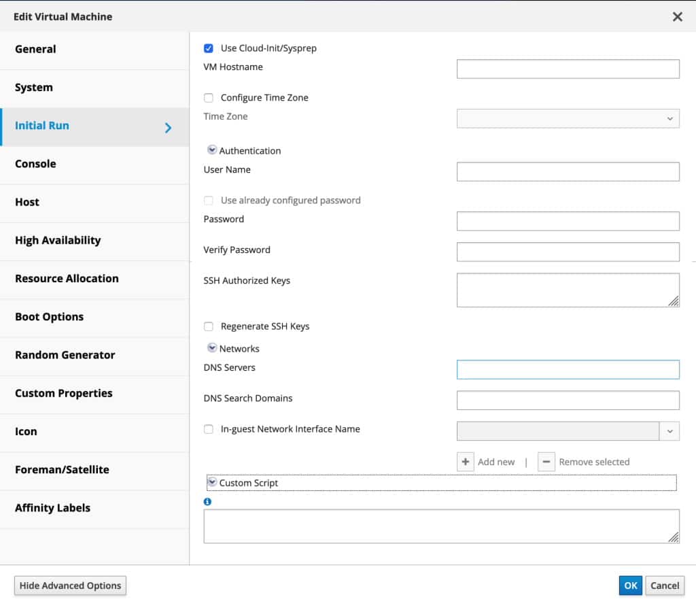Disable Use Cloud-Init/Sysprep
The height and width of the screenshot is (608, 696).
208,48
